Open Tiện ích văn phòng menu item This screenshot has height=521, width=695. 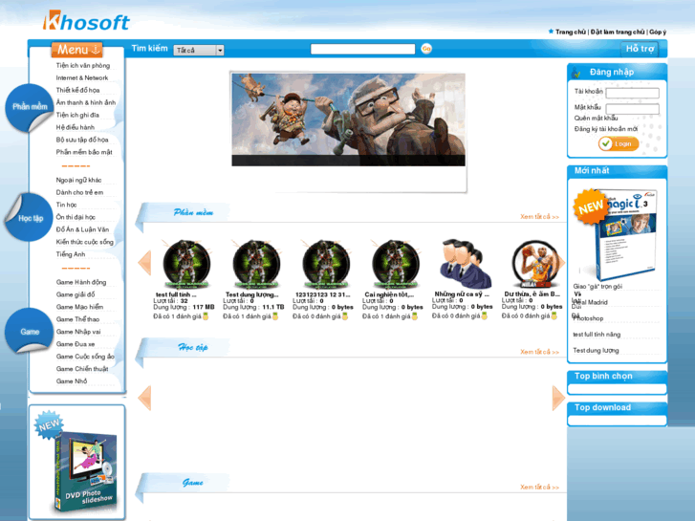pyautogui.click(x=83, y=66)
